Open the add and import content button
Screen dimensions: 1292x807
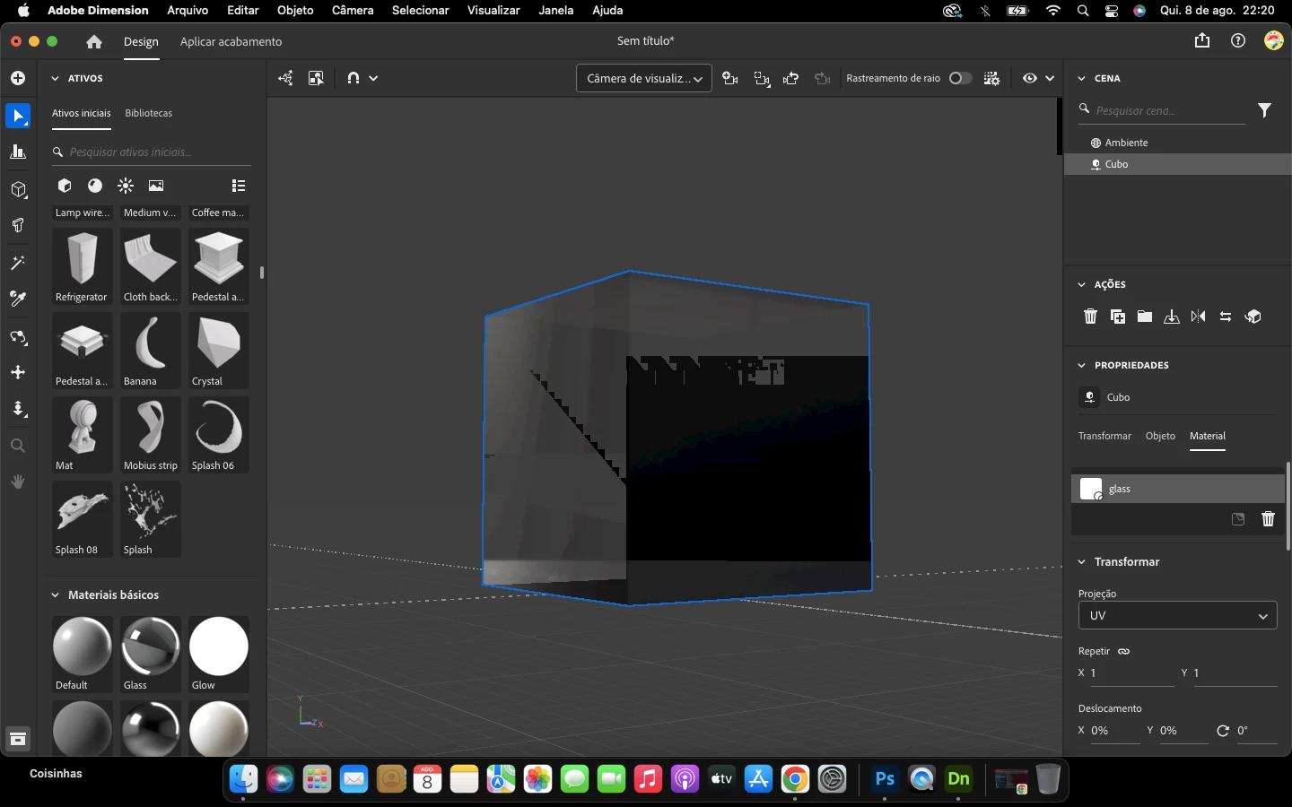point(18,78)
